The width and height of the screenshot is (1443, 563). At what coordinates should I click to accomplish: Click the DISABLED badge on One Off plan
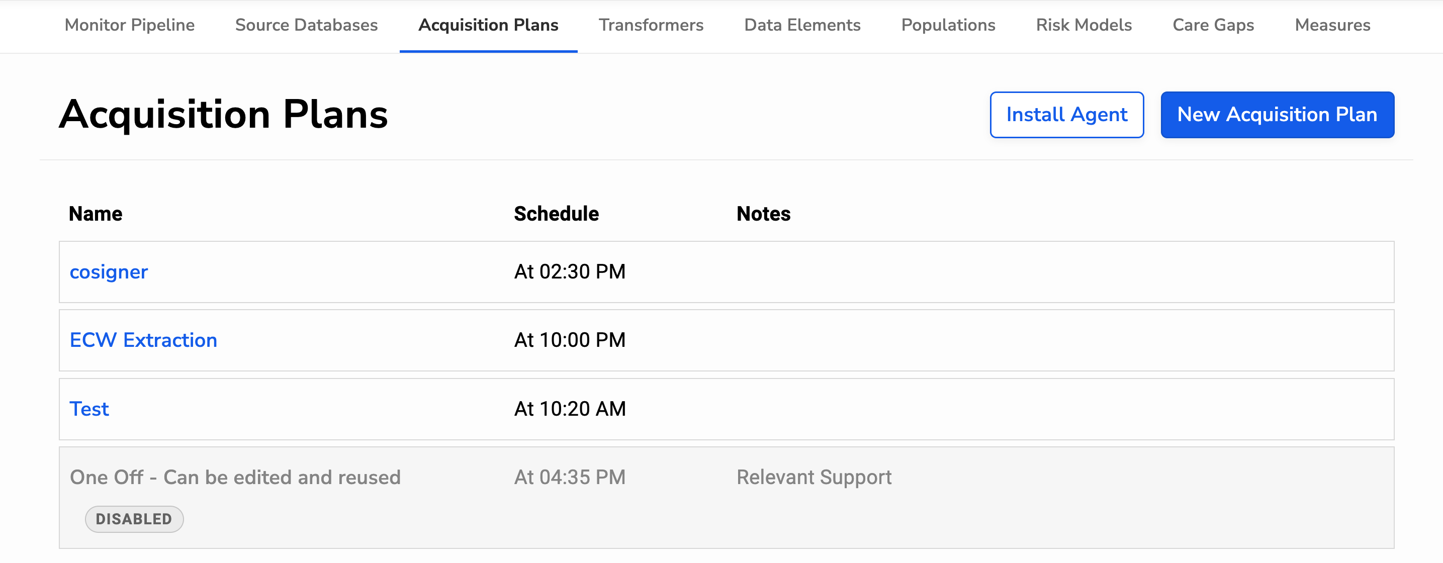tap(134, 519)
